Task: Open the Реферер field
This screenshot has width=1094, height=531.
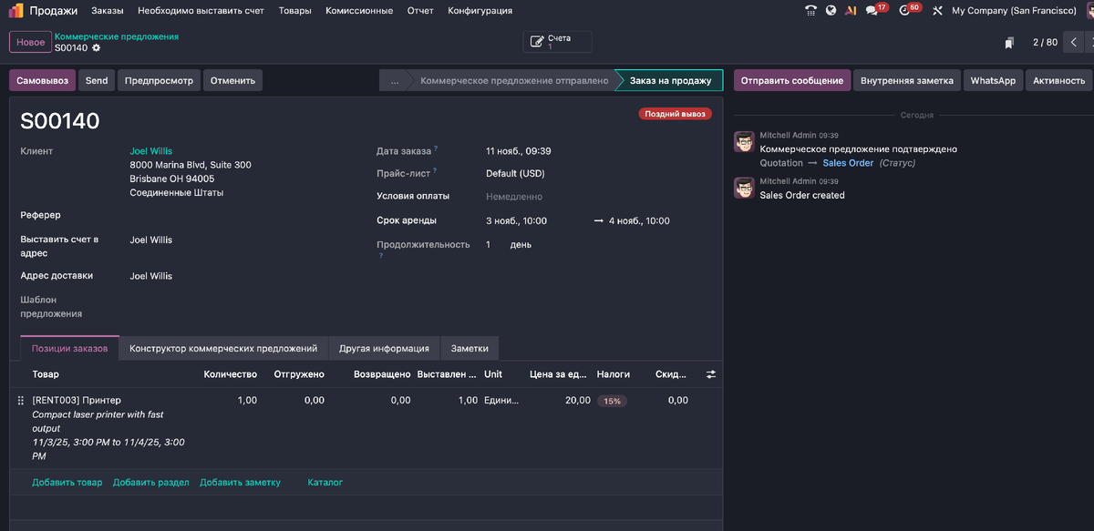Action: (242, 215)
